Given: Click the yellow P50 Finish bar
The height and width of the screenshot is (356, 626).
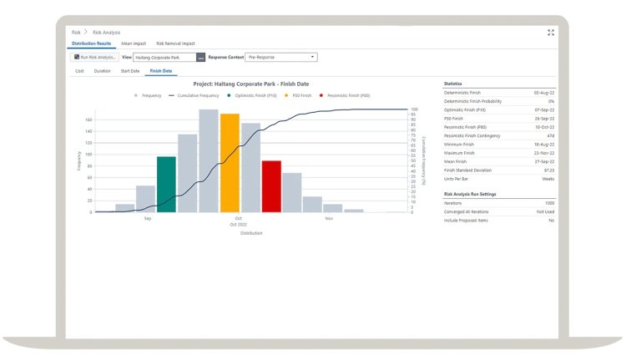Looking at the screenshot, I should [230, 163].
